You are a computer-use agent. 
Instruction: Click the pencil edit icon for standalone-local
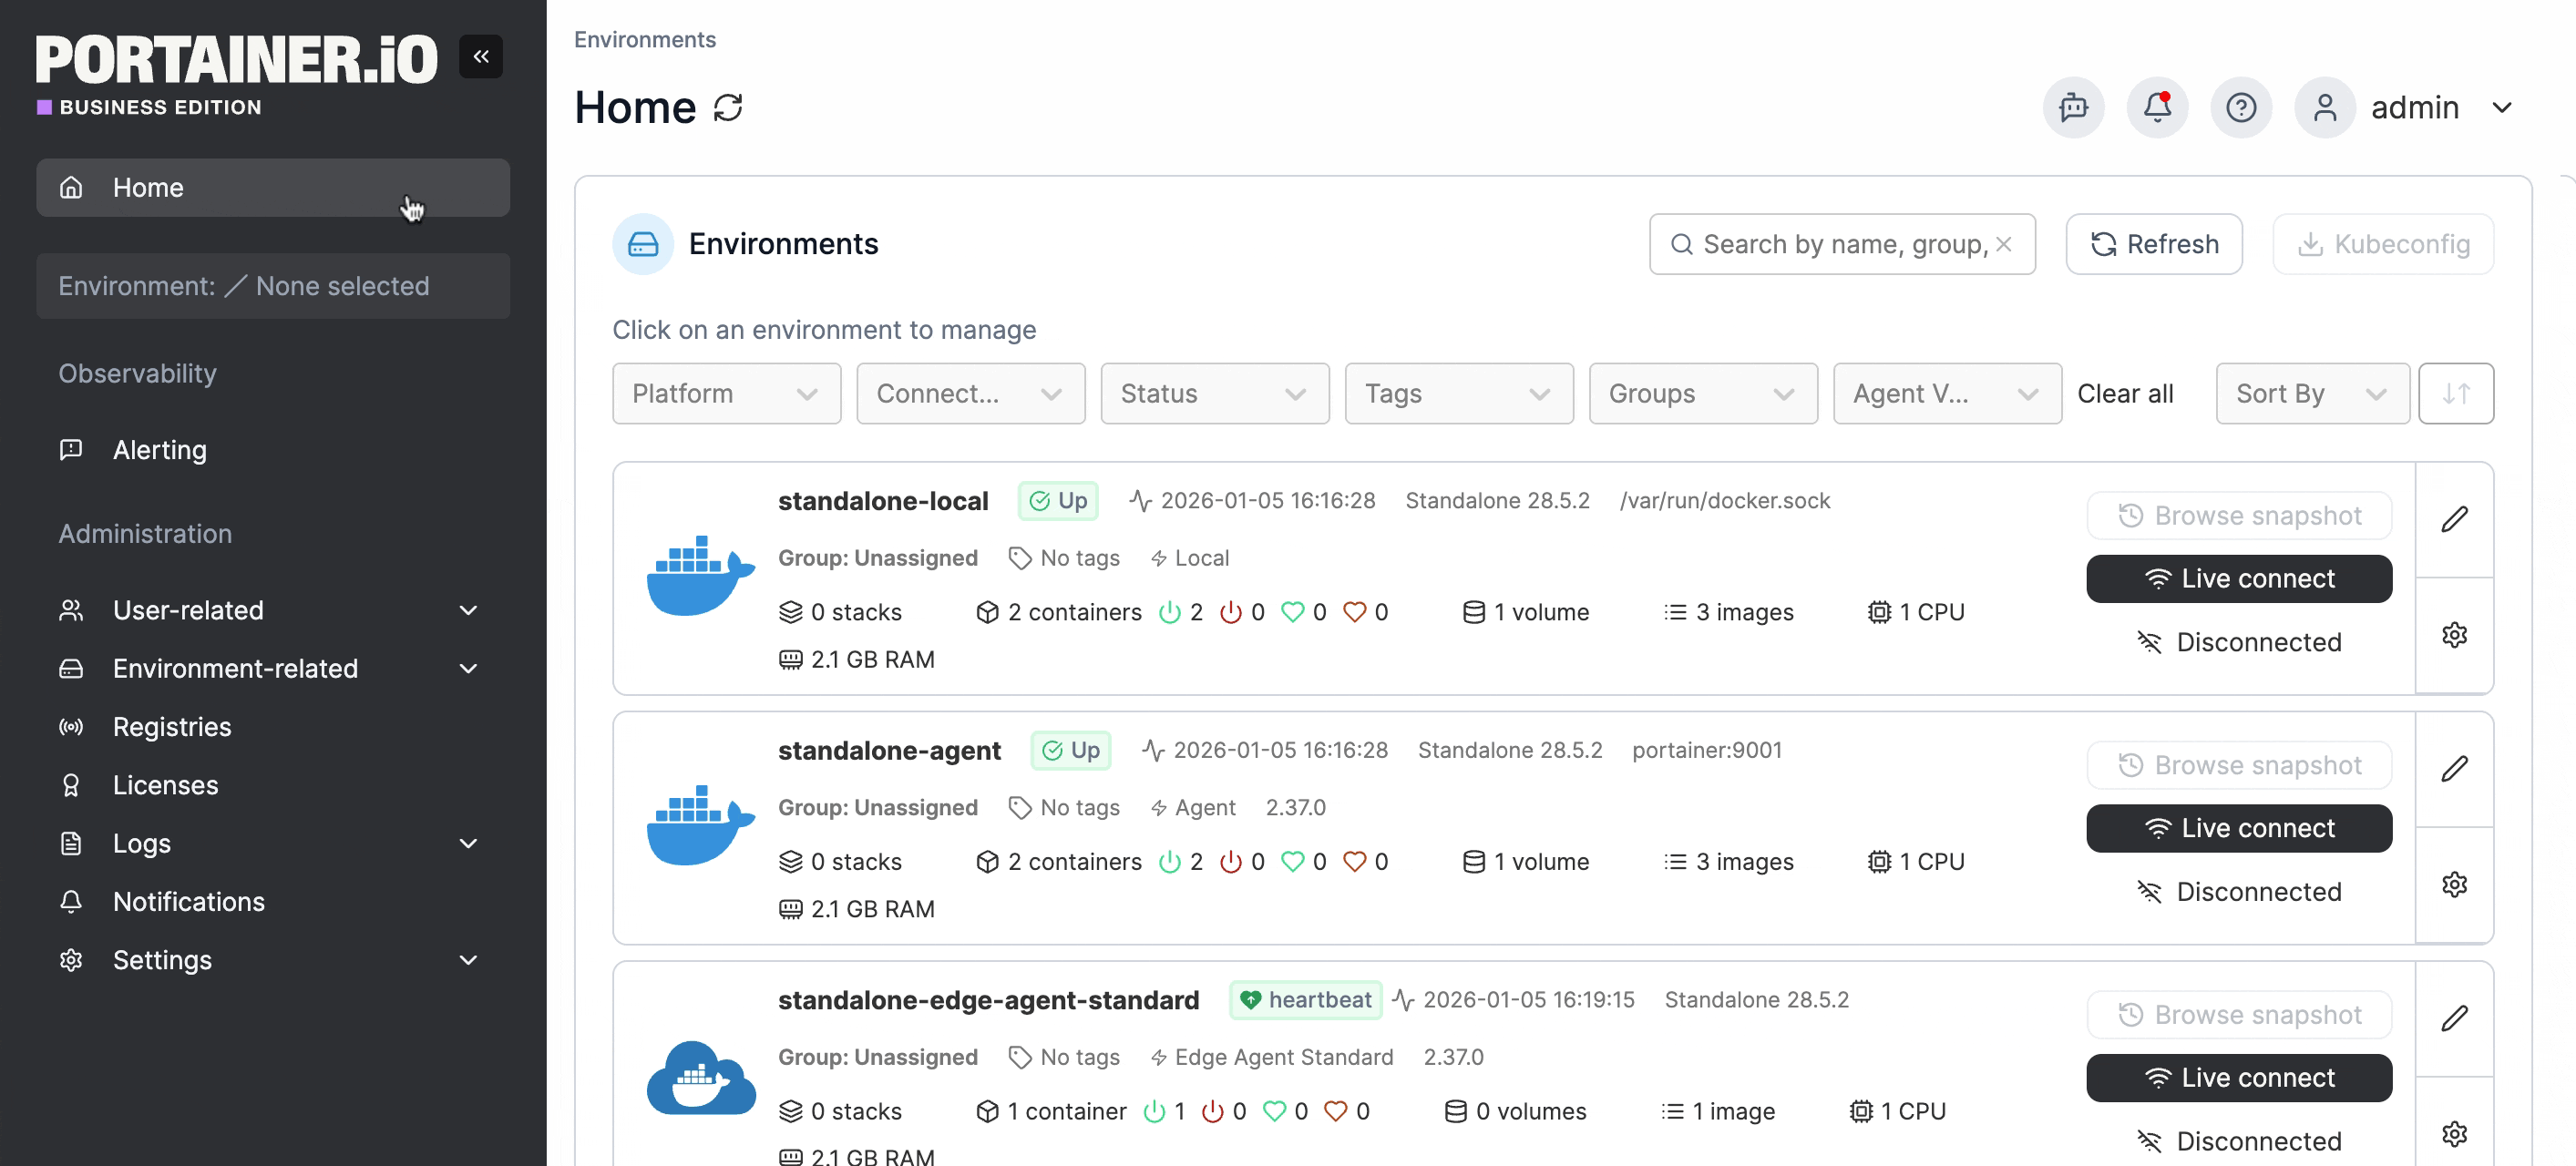pyautogui.click(x=2454, y=519)
